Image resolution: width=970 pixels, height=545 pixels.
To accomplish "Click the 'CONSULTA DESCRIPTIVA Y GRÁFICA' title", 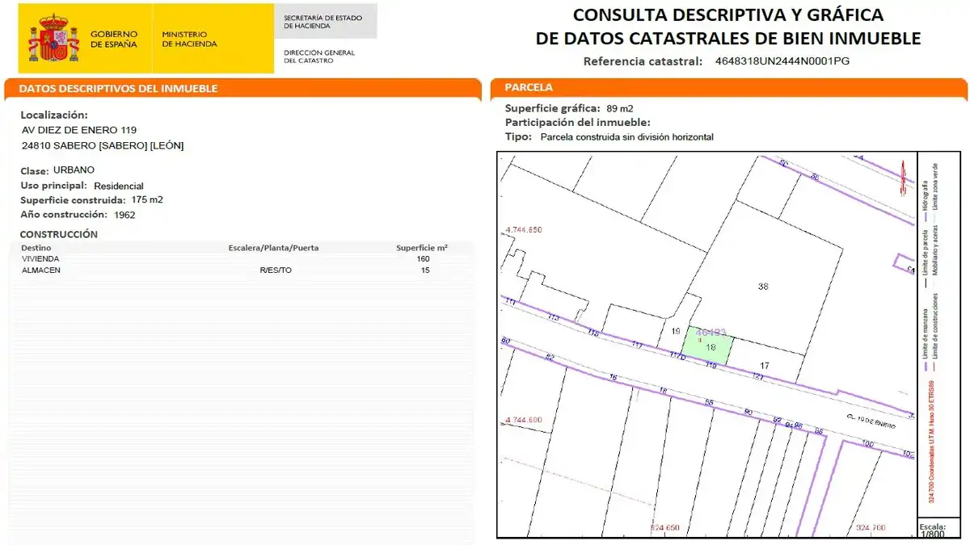I will (727, 15).
